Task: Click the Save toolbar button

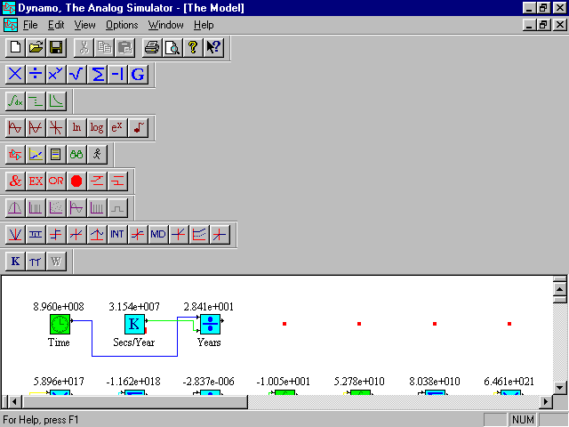Action: [56, 47]
